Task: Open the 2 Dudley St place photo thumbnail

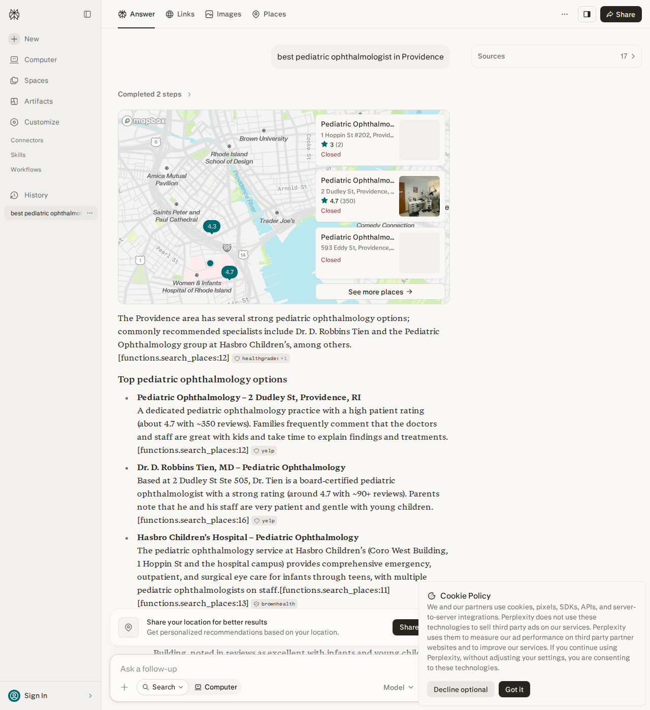Action: pos(419,196)
